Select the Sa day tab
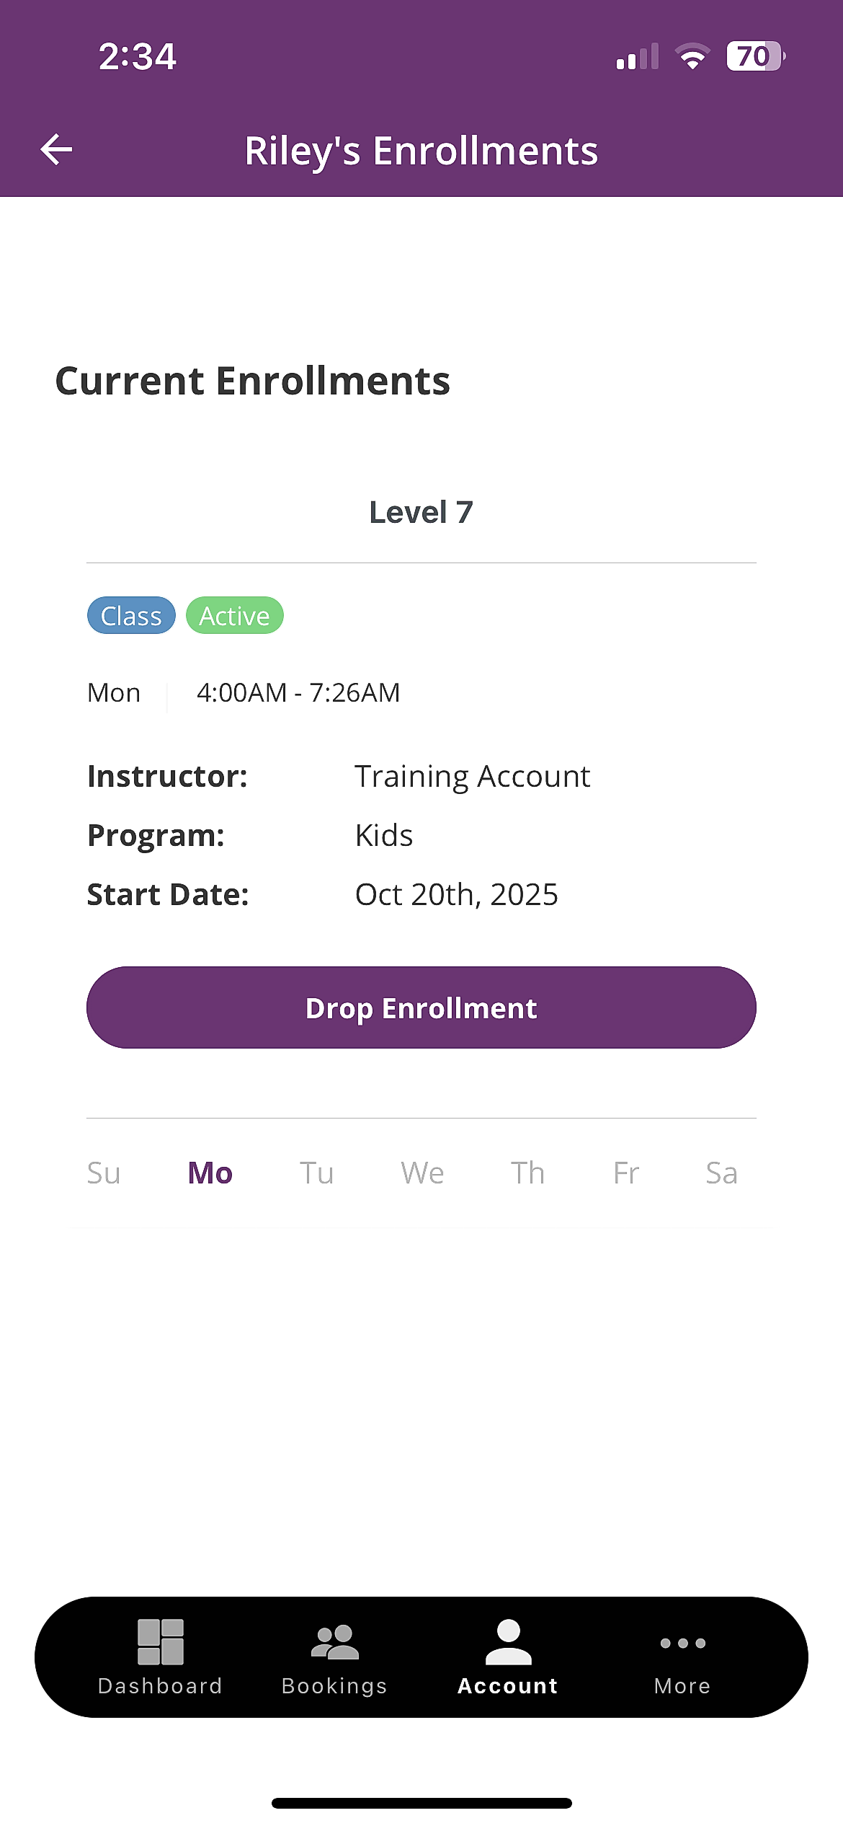The image size is (843, 1826). (x=721, y=1173)
